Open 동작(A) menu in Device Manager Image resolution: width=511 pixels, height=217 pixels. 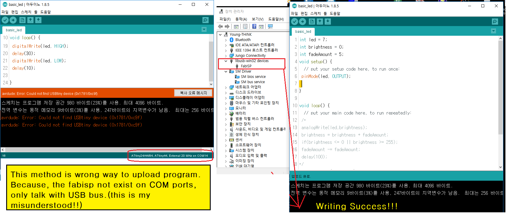(x=241, y=19)
